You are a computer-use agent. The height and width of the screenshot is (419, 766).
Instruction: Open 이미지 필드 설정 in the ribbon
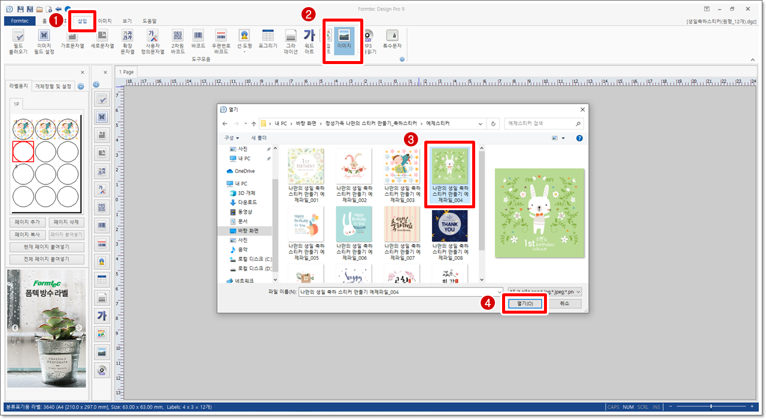click(x=44, y=41)
